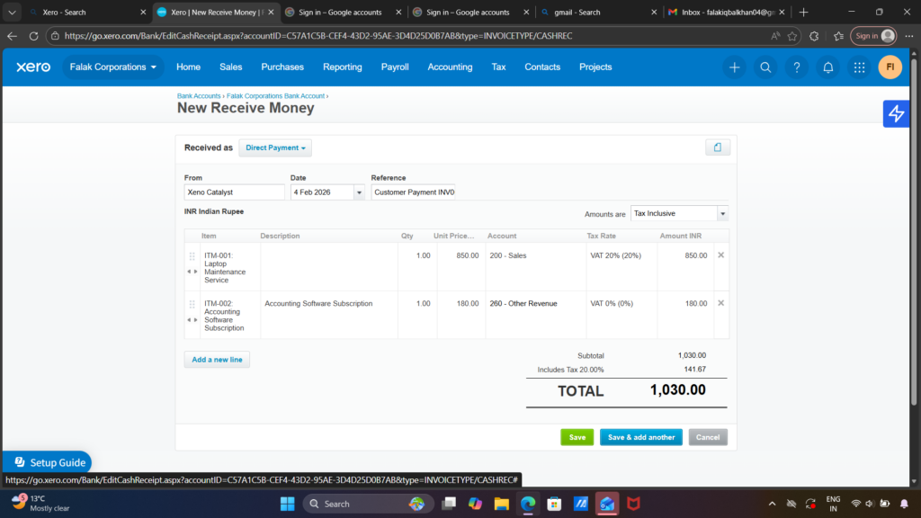Screen dimensions: 921x518
Task: Click the page vertical scrollbar
Action: (914, 231)
